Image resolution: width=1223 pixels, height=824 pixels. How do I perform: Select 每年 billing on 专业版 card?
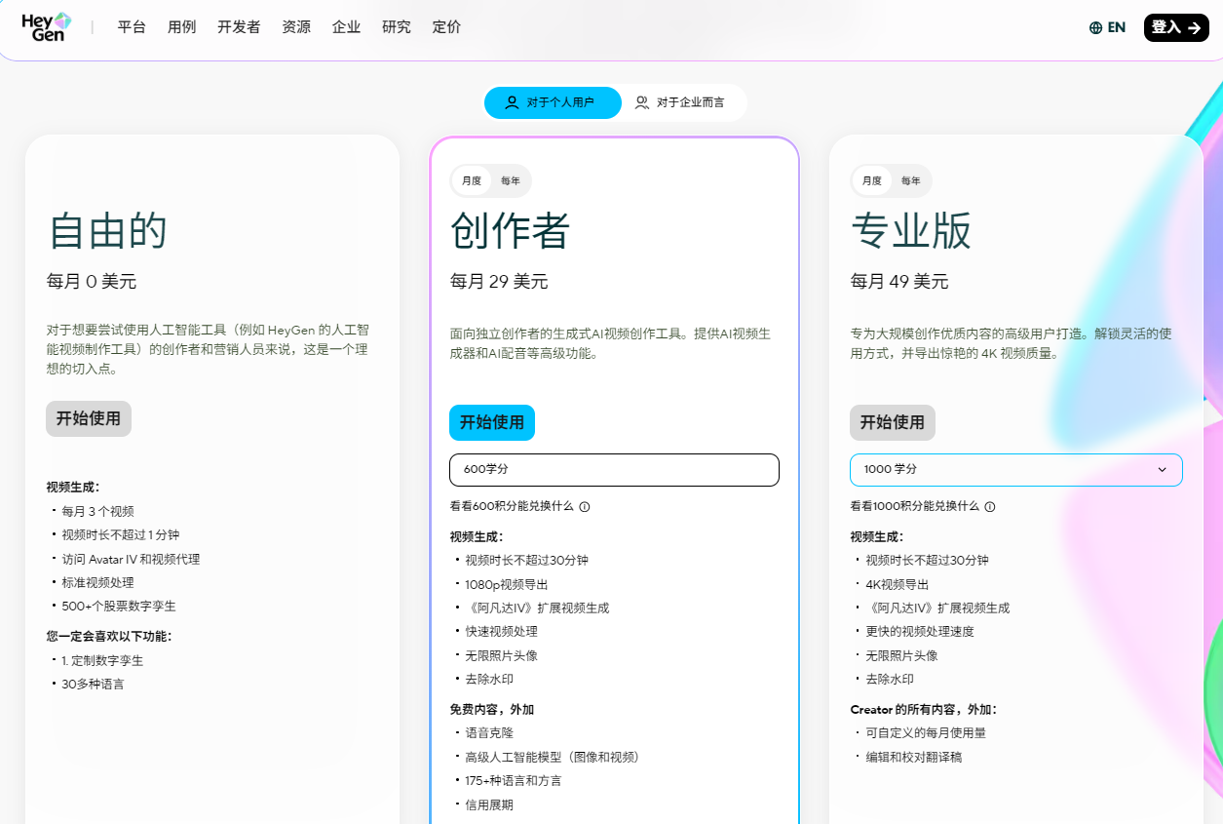tap(911, 180)
